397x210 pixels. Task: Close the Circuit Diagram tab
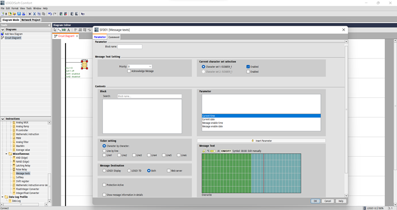click(x=77, y=36)
